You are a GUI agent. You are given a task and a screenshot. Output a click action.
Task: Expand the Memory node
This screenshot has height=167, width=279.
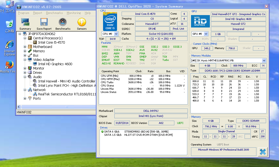25,51
